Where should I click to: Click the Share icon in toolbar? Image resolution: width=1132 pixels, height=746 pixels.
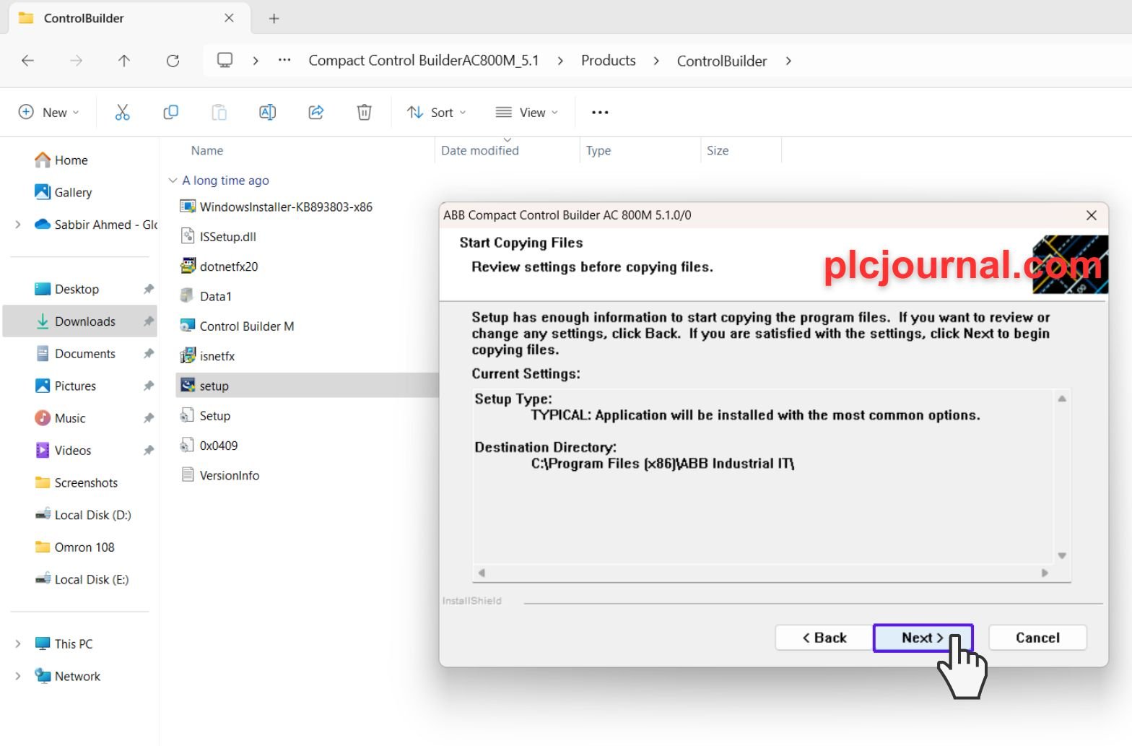pyautogui.click(x=315, y=112)
